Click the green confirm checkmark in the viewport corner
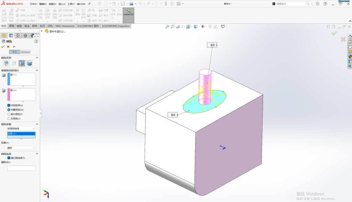Screen dimensions: 352x202 click(334, 33)
